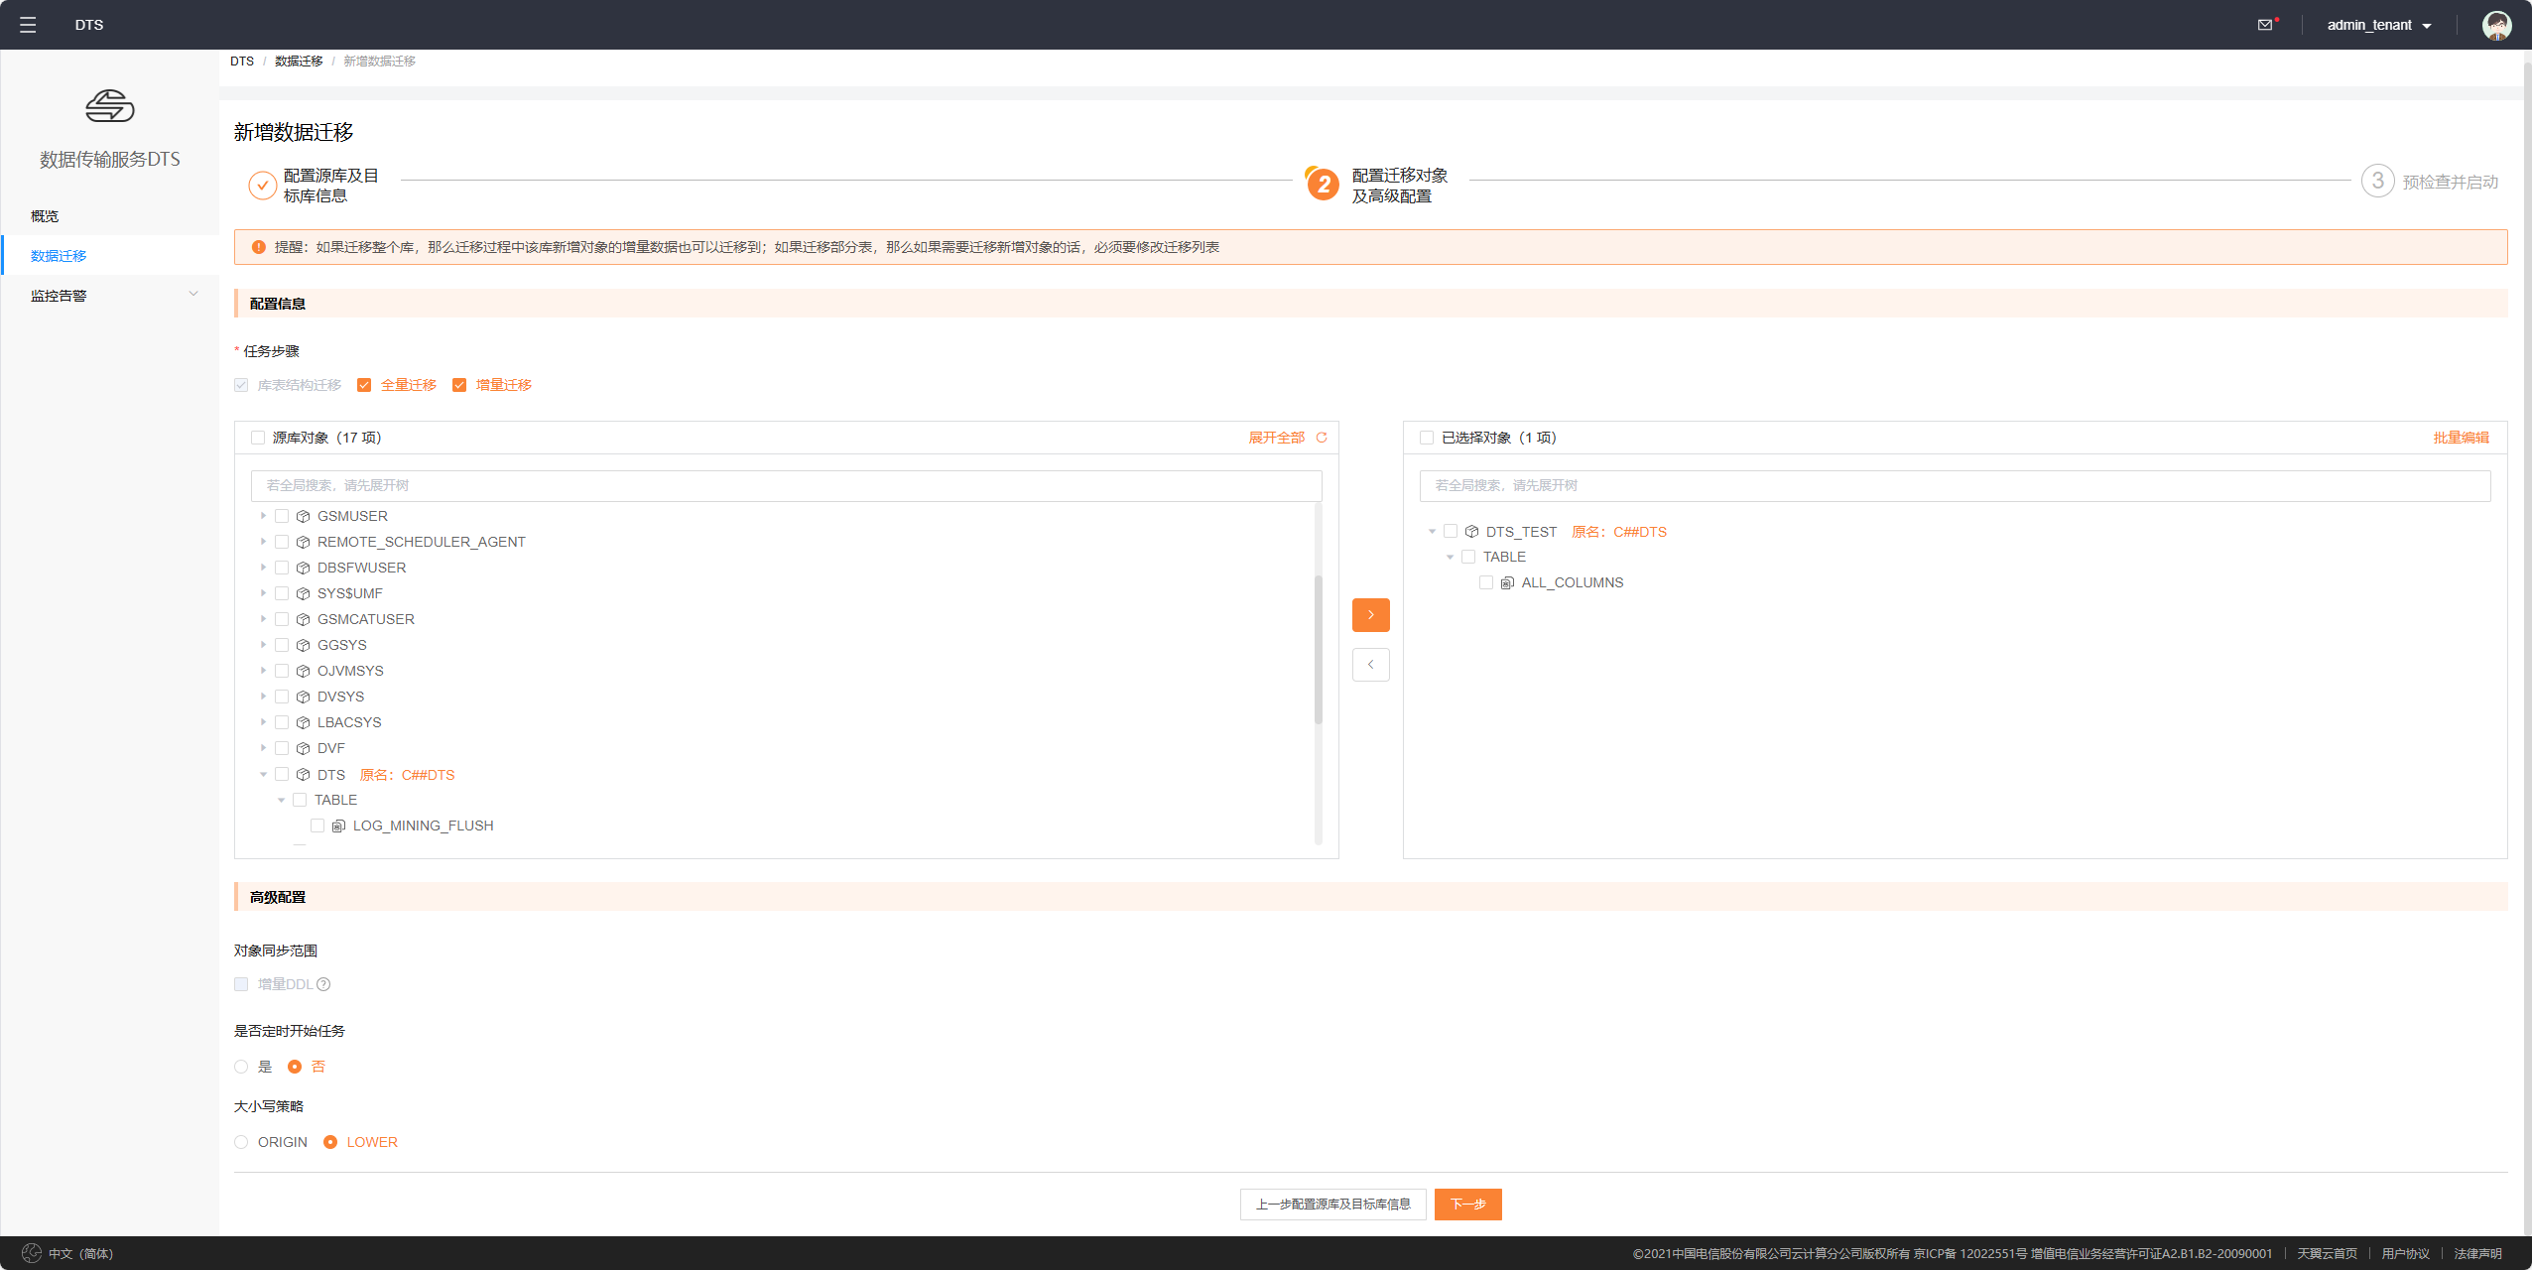Select the ORIGIN case strategy radio

(x=241, y=1142)
